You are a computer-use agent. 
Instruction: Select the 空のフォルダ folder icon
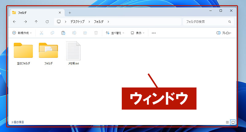[x=23, y=50]
